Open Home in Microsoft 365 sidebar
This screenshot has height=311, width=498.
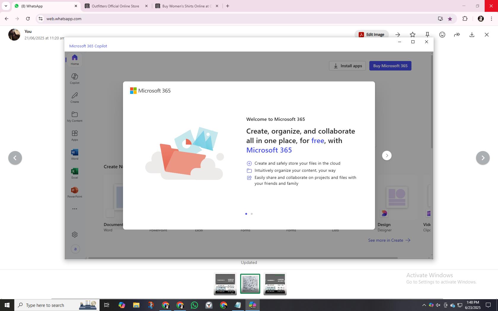74,60
